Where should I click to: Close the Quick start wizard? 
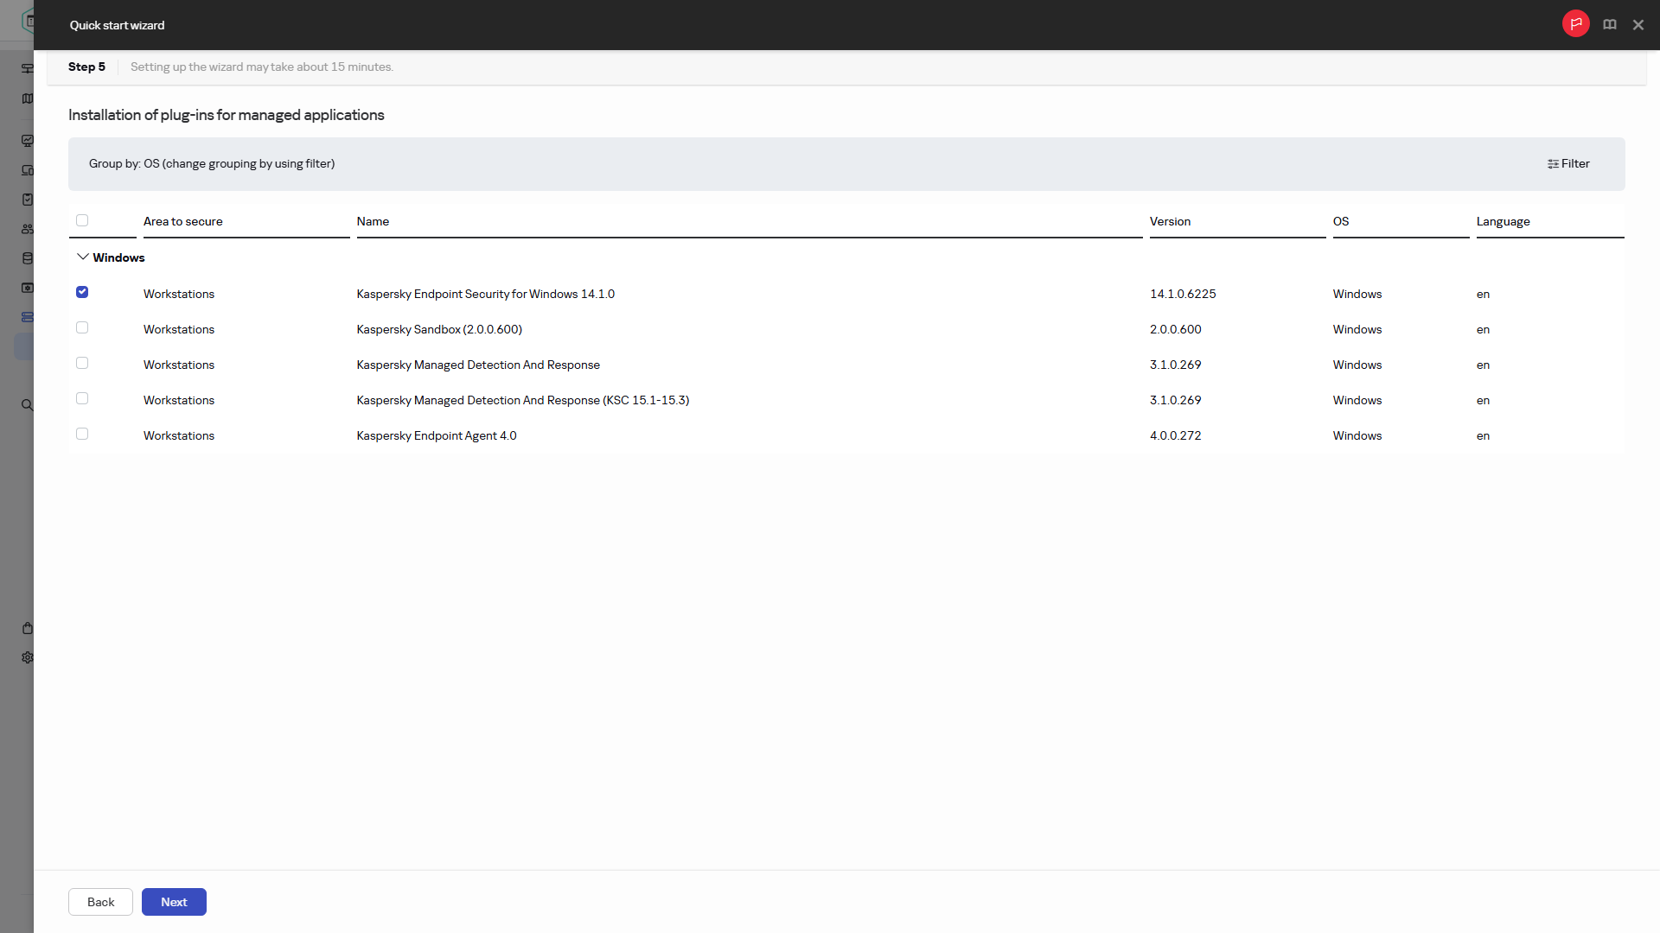point(1638,25)
